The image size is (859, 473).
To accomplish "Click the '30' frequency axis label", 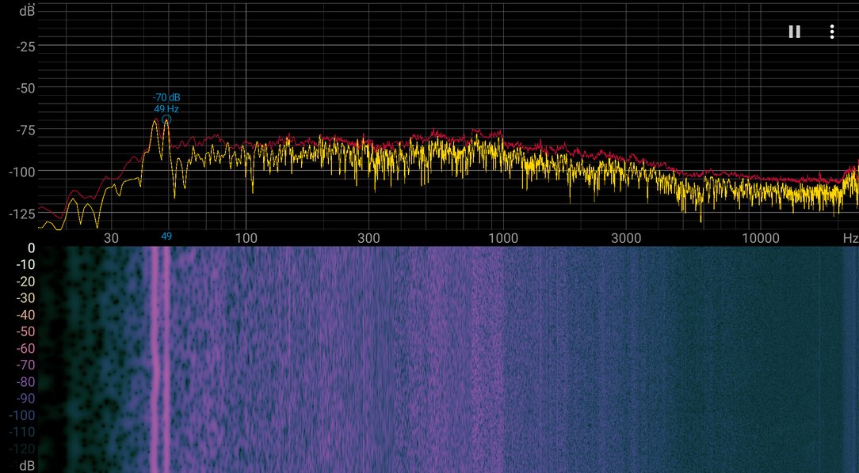I will 111,238.
